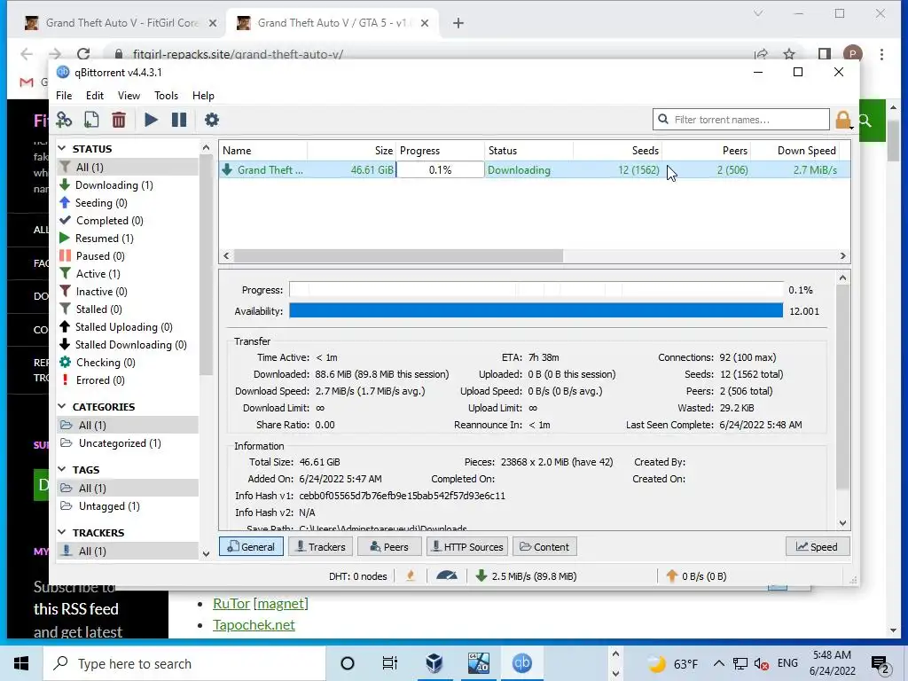Switch to the Peers tab
Screen dimensions: 908x681
pos(389,546)
